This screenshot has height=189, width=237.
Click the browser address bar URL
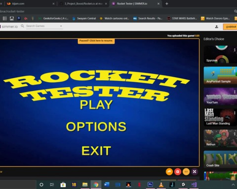(12, 11)
